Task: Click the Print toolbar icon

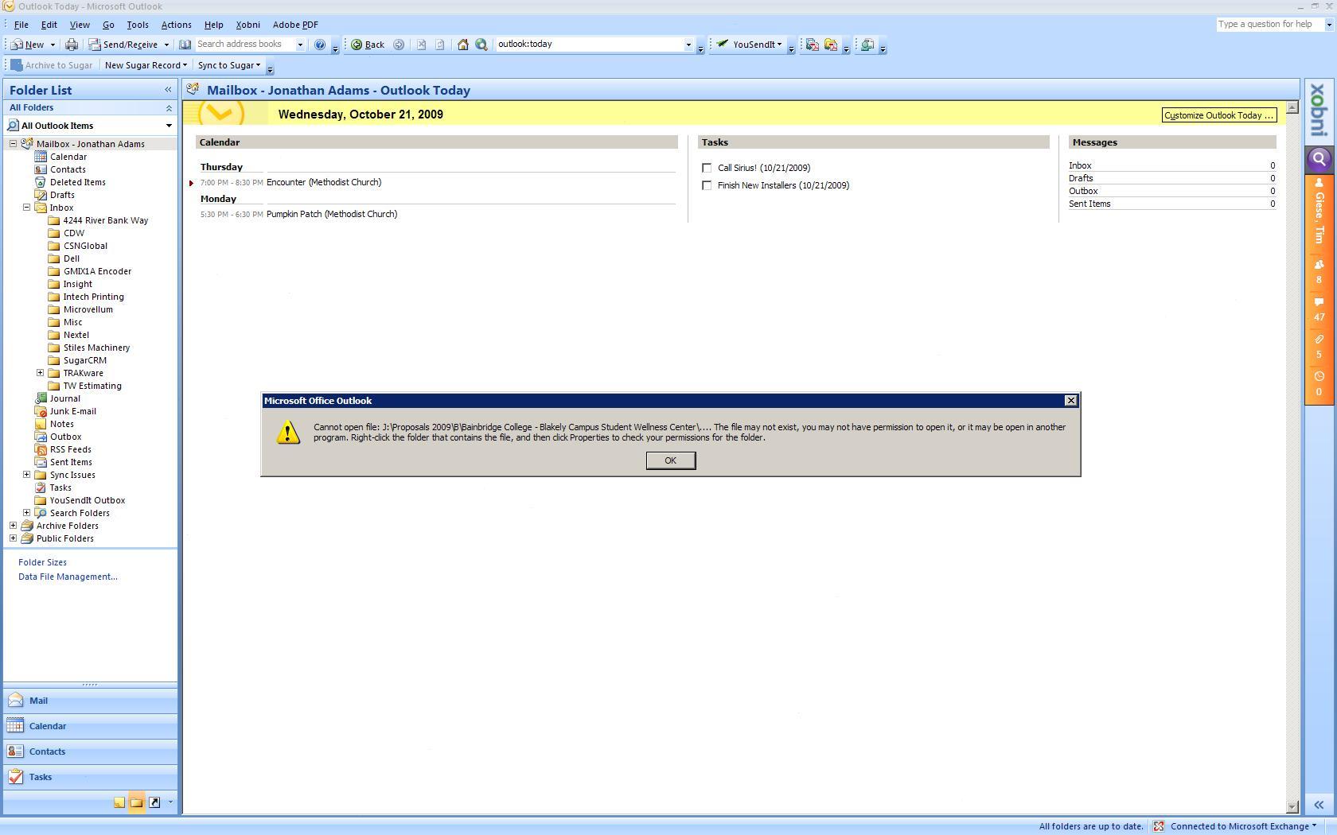Action: pyautogui.click(x=72, y=45)
